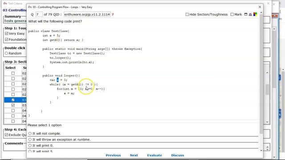
Task: Select 'It will throw an exception at runtime.'
Action: point(30,140)
